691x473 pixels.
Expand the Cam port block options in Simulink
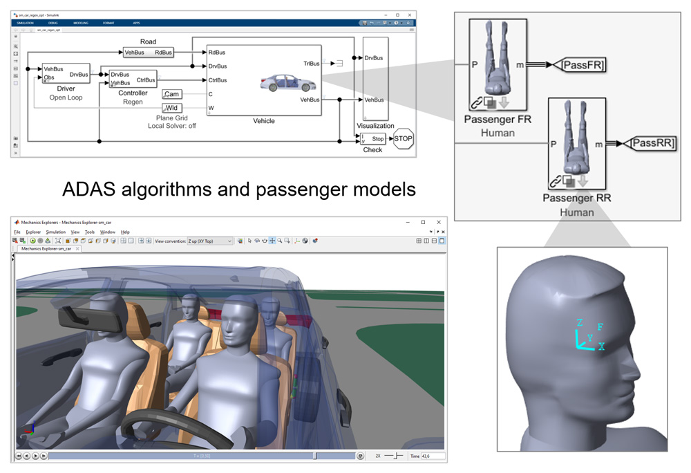(x=171, y=94)
